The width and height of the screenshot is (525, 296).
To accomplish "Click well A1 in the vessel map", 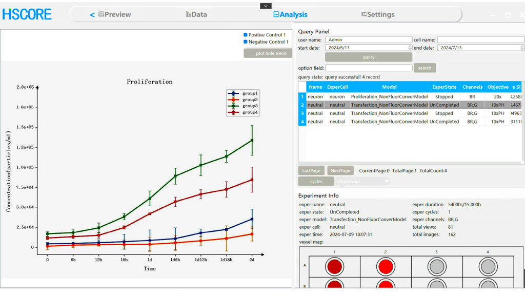I will pyautogui.click(x=334, y=266).
